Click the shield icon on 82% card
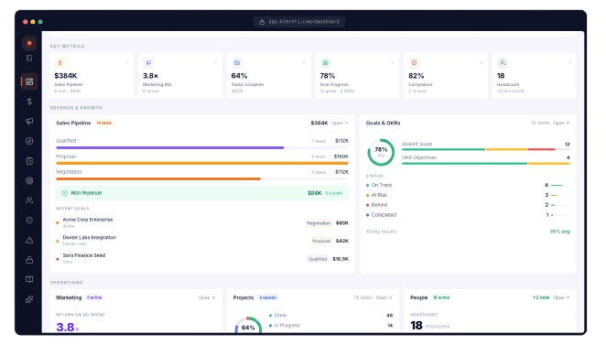Image resolution: width=606 pixels, height=345 pixels. [x=414, y=62]
